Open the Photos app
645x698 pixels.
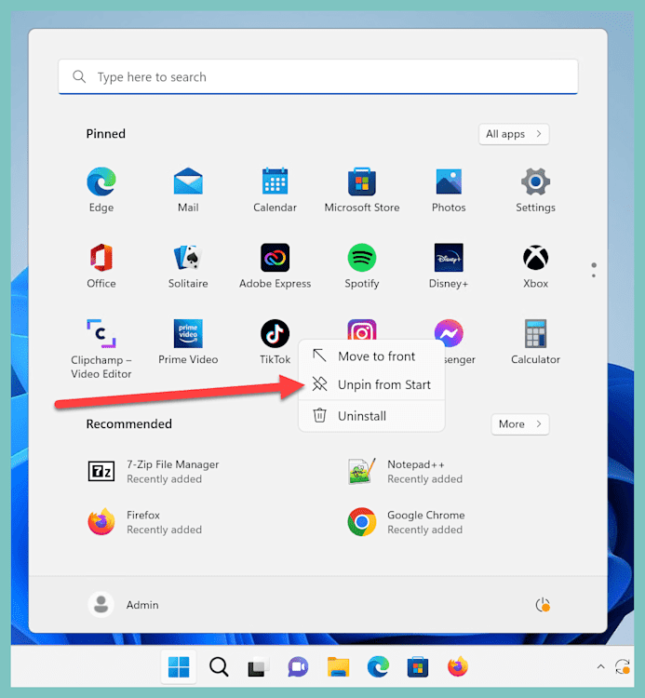pos(449,190)
